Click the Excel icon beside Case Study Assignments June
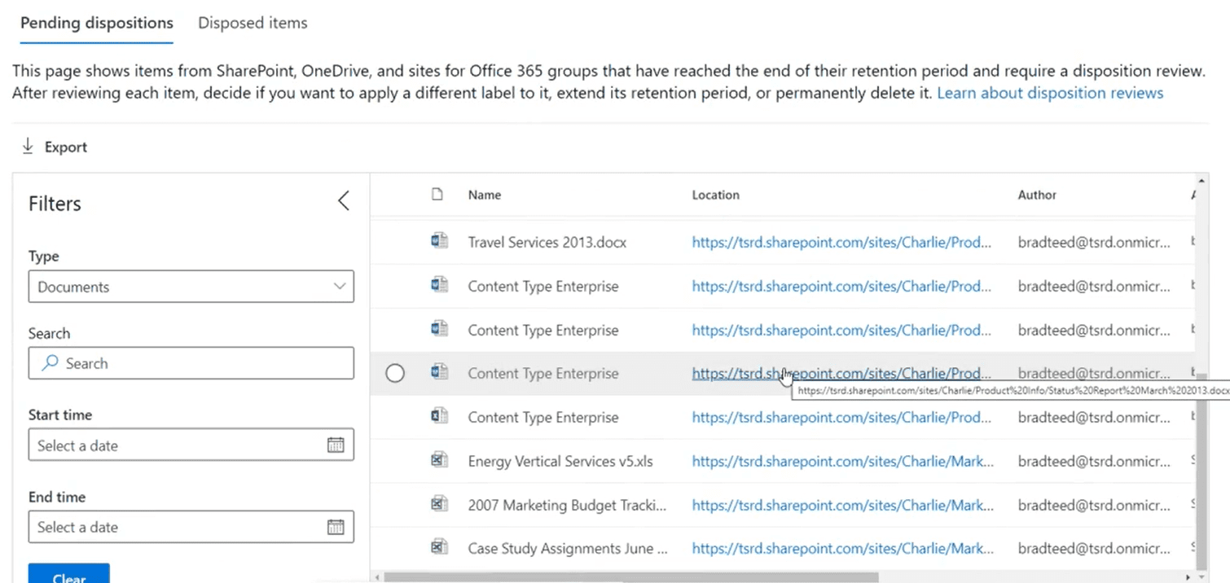The width and height of the screenshot is (1230, 583). pos(439,547)
